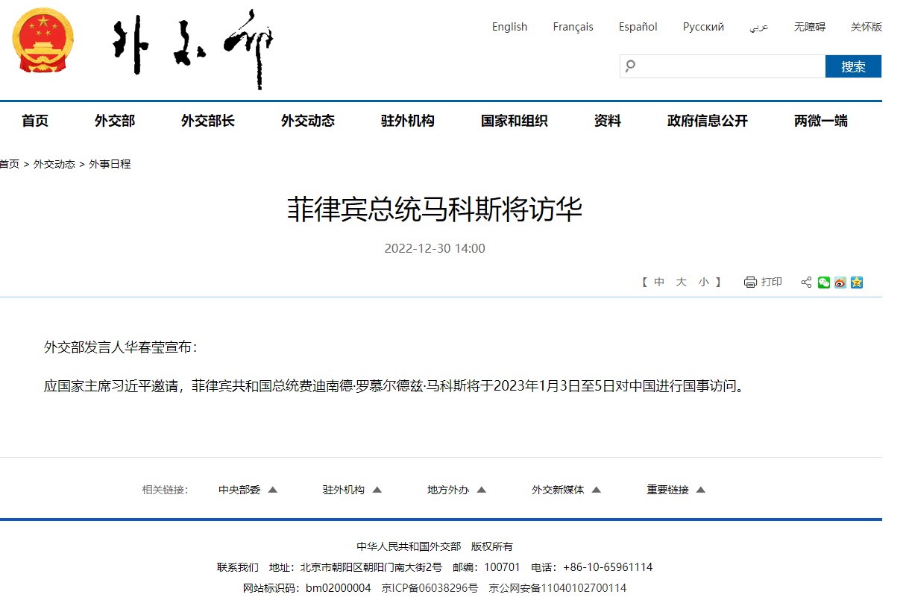Screen dimensions: 909x606
Task: Click the 外交部 calligraphy logo
Action: (193, 48)
